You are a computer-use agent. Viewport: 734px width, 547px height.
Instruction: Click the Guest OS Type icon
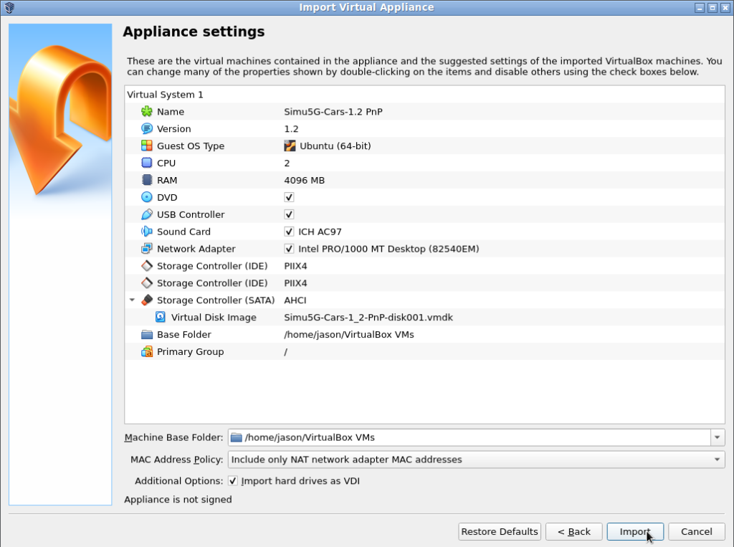(147, 146)
